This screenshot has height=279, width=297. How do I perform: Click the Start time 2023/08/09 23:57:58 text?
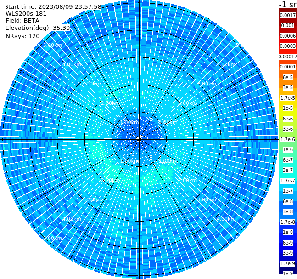click(53, 6)
